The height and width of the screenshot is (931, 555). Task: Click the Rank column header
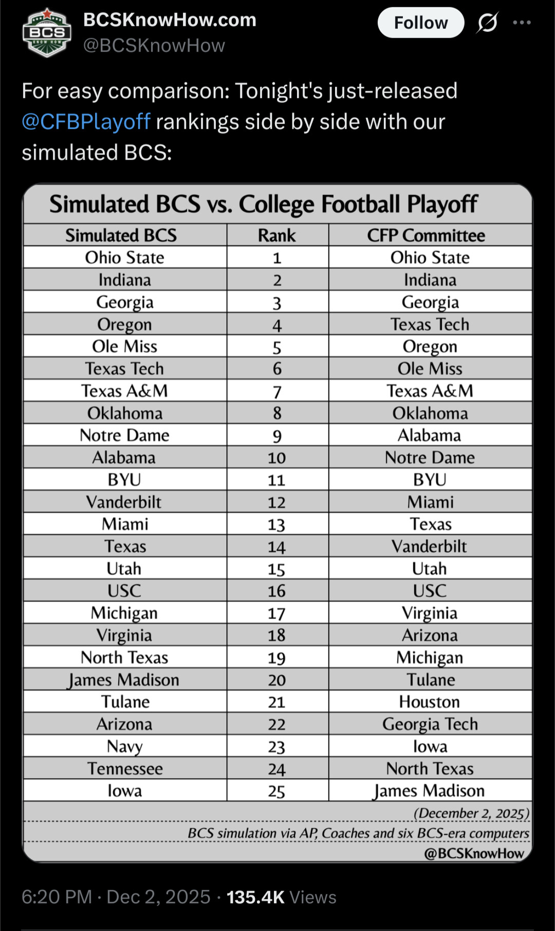pyautogui.click(x=276, y=235)
